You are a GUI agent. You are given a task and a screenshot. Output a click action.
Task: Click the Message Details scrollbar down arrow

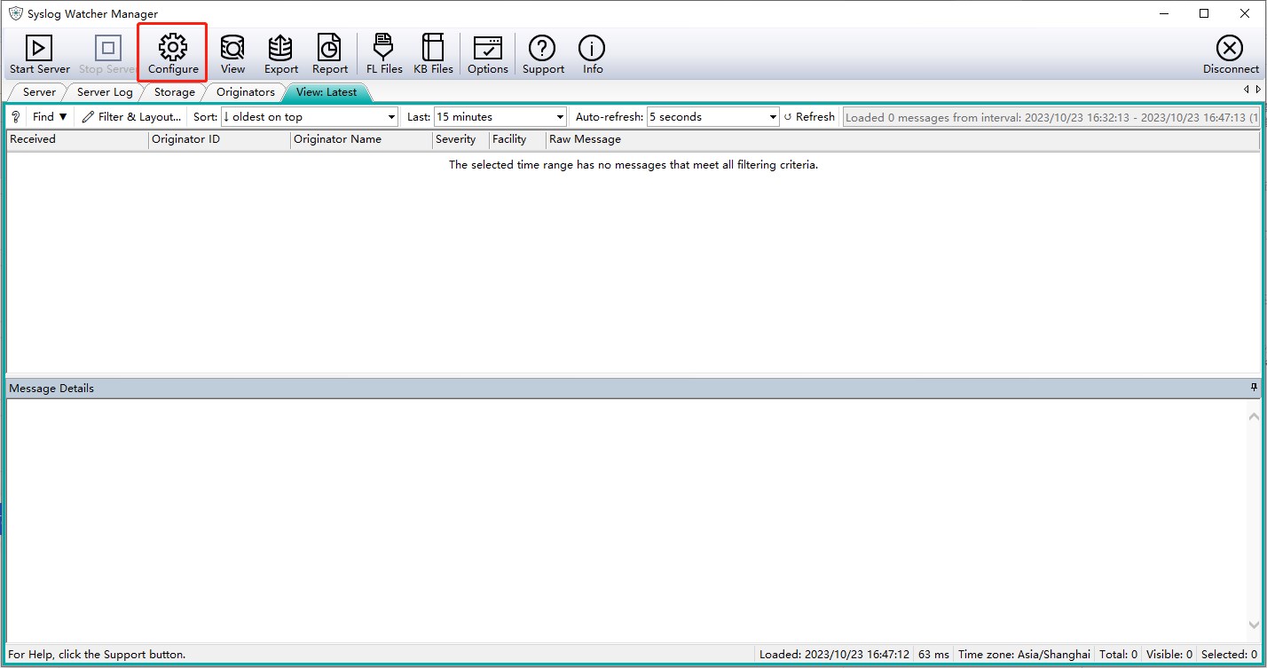1253,626
